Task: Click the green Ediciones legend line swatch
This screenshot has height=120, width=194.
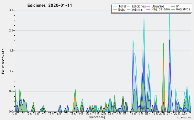Action: 129,6
